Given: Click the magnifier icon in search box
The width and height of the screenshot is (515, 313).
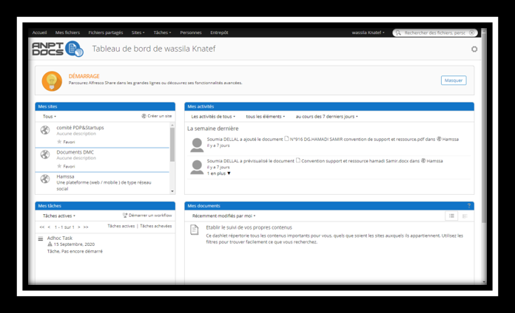Looking at the screenshot, I should (398, 32).
